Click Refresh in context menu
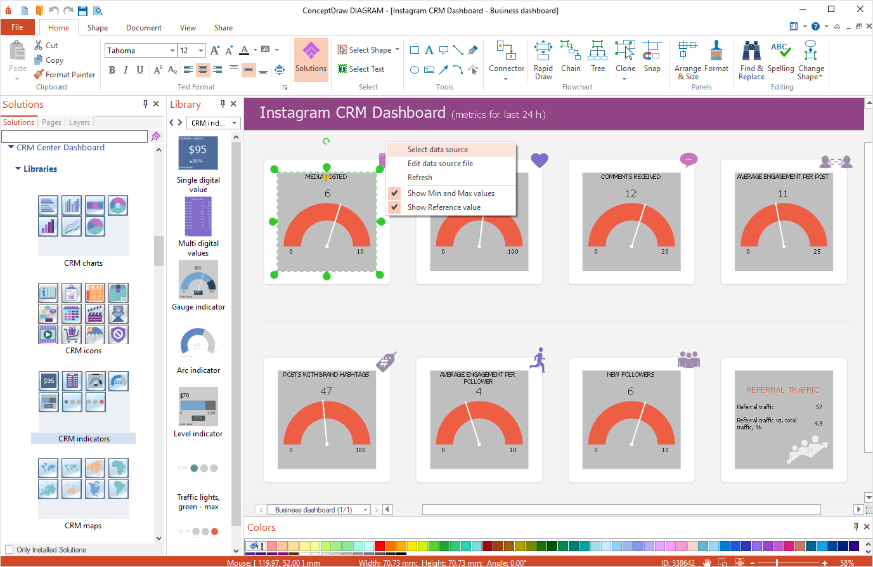Screen dimensions: 873x567 (451, 178)
